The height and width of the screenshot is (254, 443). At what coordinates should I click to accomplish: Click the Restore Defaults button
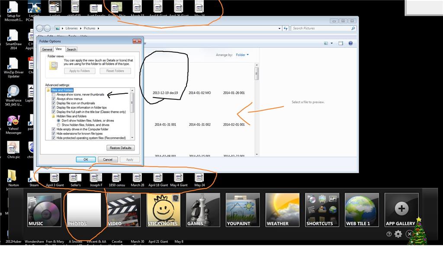[x=121, y=148]
